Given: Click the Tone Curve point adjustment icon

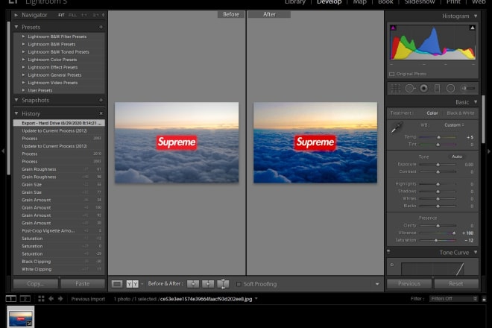Looking at the screenshot, I should click(x=392, y=265).
